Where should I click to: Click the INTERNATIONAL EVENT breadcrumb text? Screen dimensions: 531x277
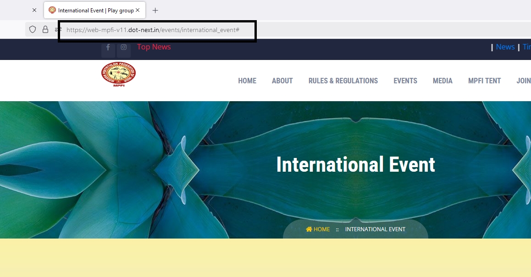pyautogui.click(x=375, y=229)
